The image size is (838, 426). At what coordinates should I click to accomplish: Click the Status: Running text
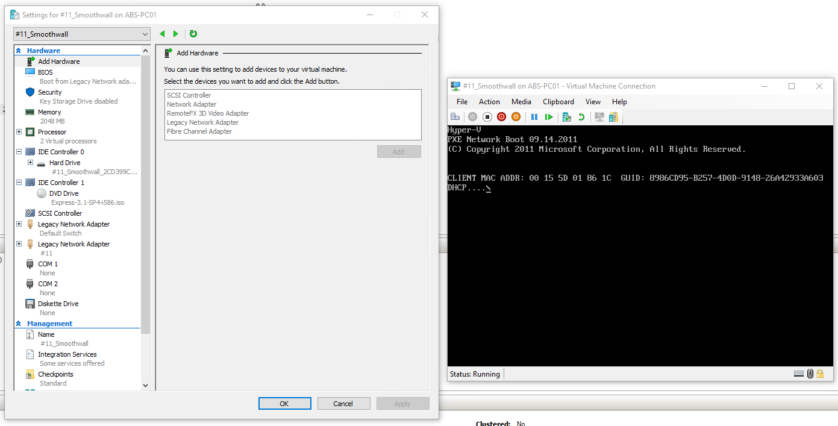[x=475, y=374]
